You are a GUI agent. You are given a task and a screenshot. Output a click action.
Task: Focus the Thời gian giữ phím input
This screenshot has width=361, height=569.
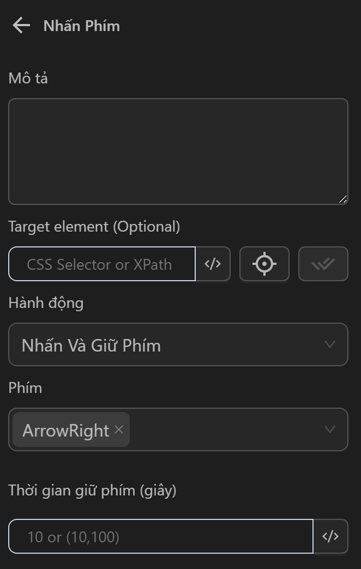point(160,537)
